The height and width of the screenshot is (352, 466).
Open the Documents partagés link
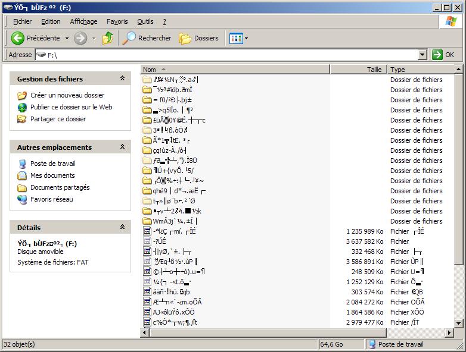pyautogui.click(x=60, y=187)
